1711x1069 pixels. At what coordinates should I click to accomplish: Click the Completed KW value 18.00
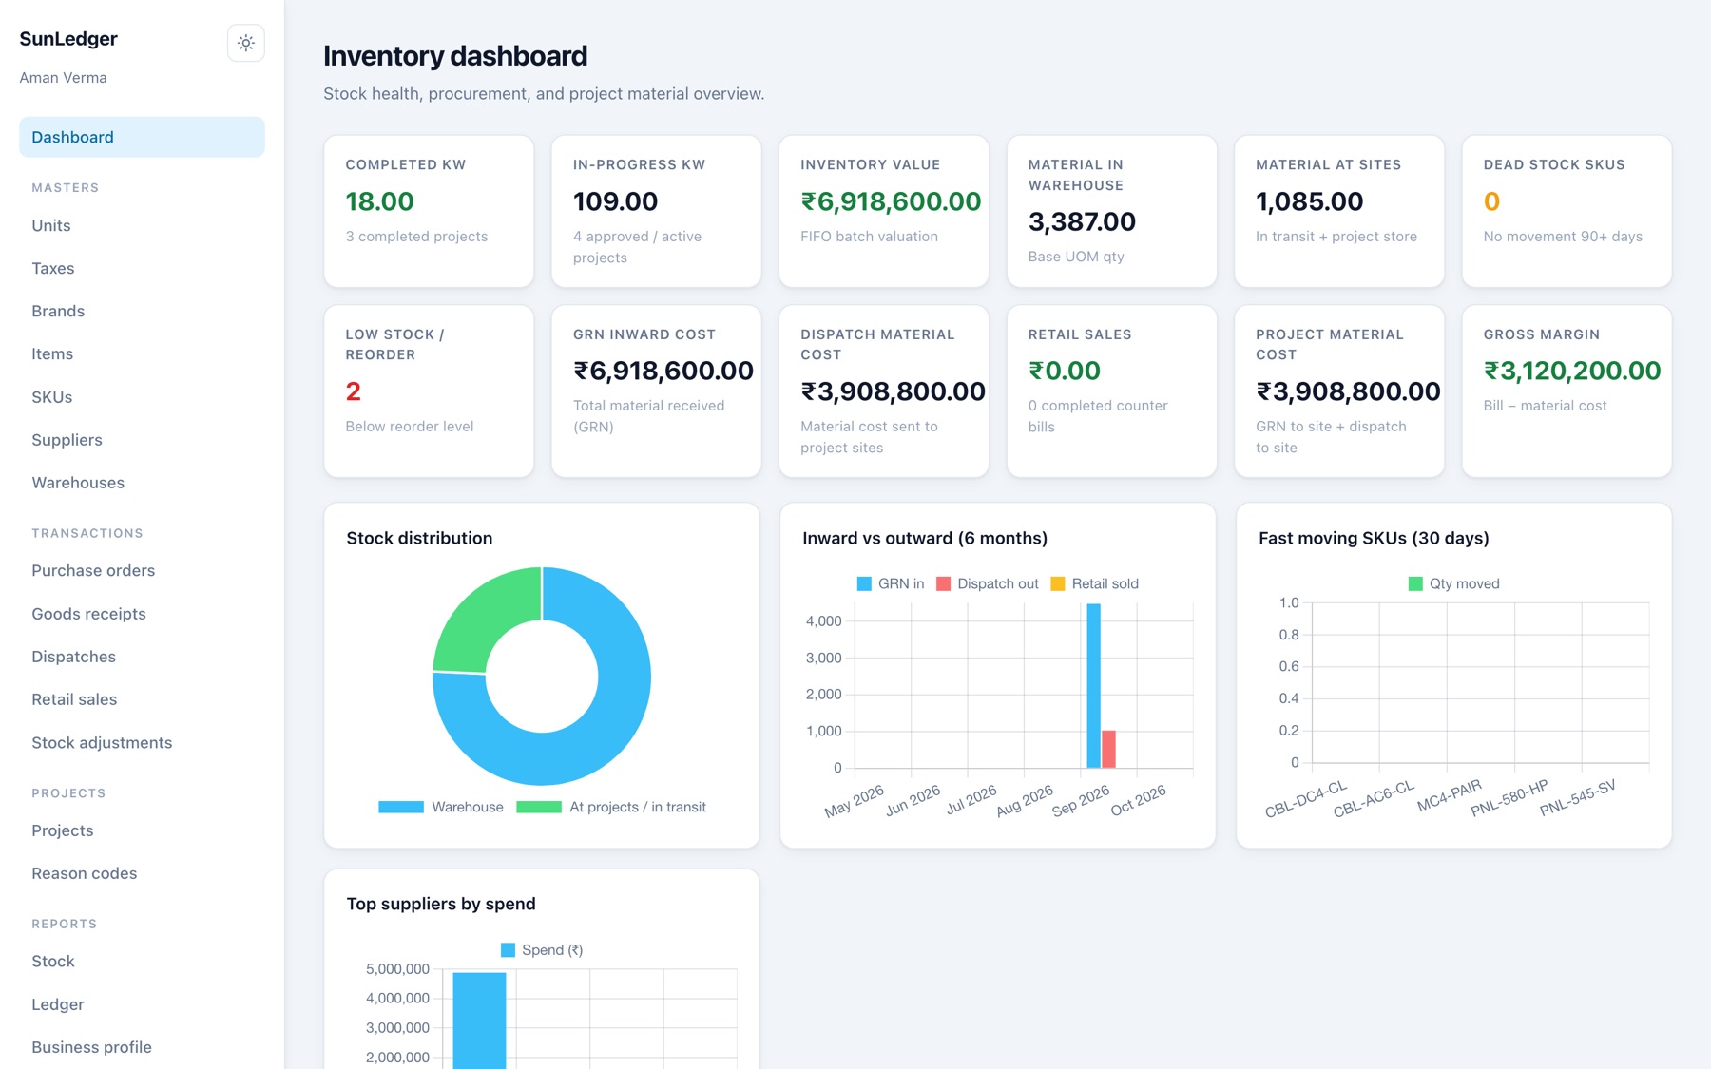tap(379, 201)
